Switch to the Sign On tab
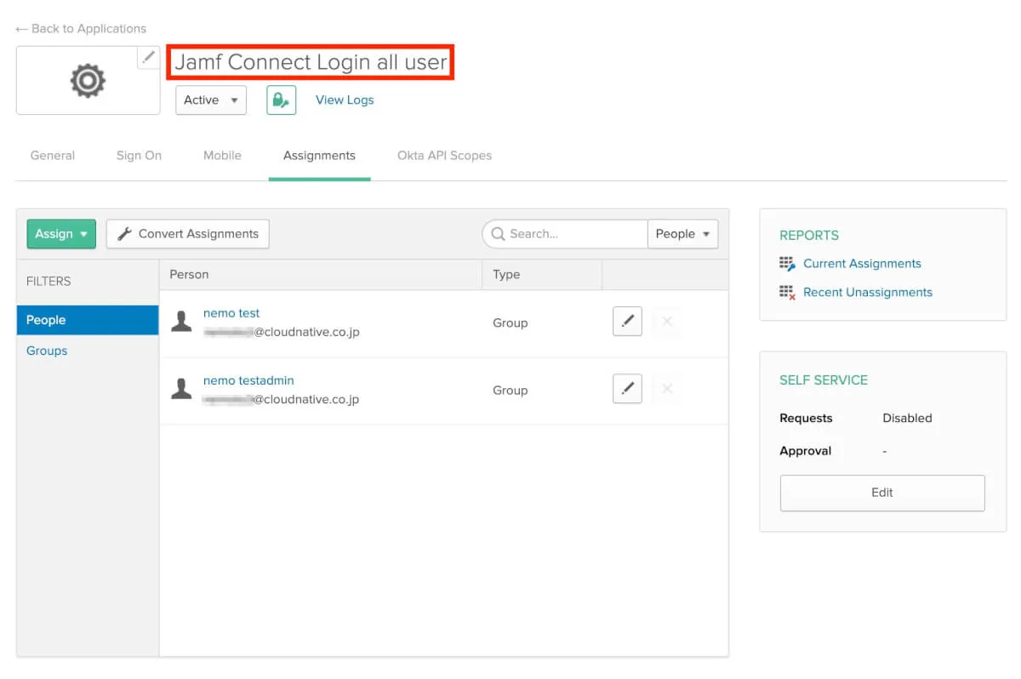 tap(139, 156)
